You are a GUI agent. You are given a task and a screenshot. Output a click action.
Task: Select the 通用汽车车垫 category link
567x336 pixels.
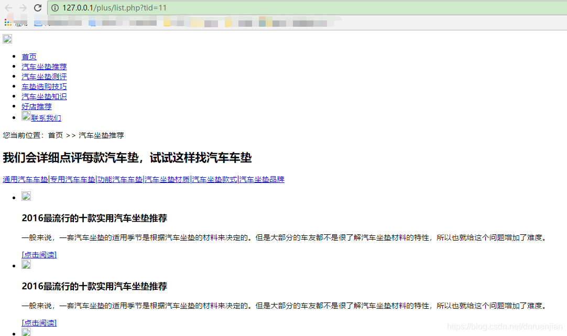[25, 179]
